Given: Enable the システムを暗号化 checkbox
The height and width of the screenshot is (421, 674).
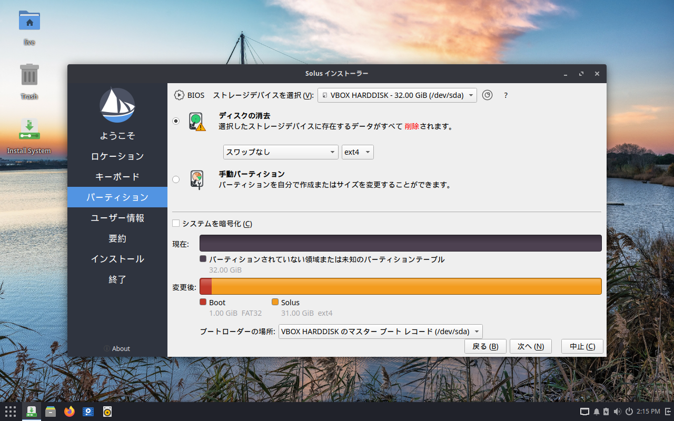Looking at the screenshot, I should coord(176,224).
